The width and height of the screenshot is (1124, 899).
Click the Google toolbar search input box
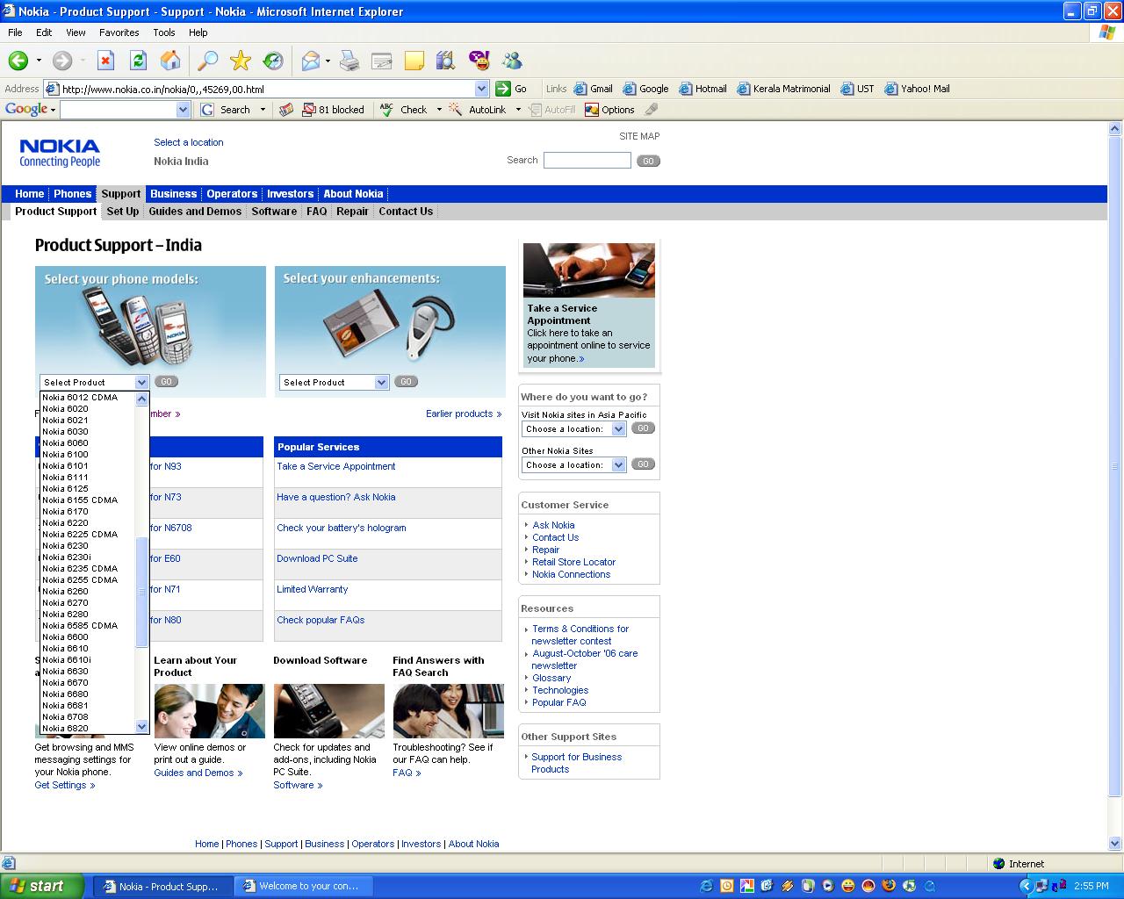119,110
